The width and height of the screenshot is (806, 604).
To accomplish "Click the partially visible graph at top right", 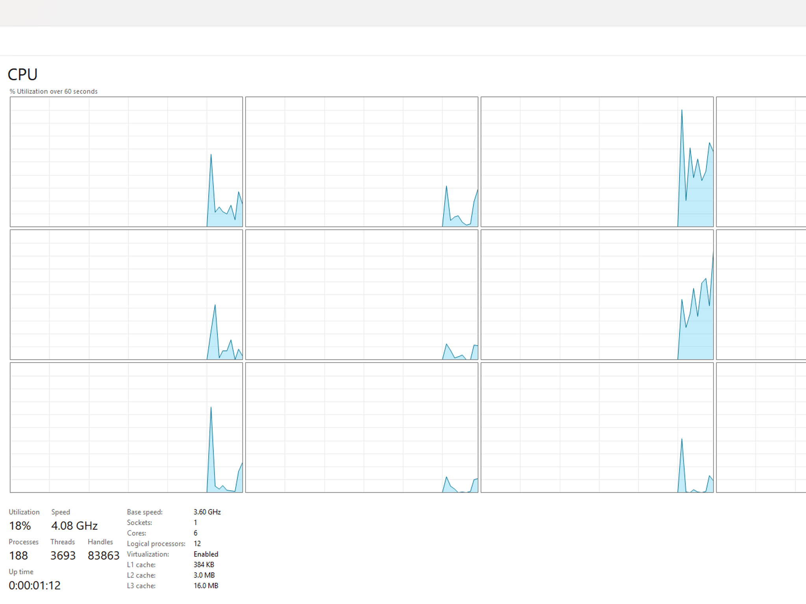I will pos(761,162).
